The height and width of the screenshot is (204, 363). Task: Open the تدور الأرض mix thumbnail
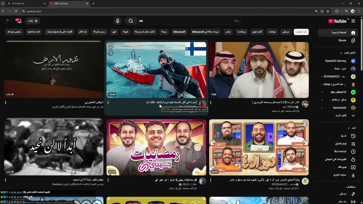(x=54, y=70)
